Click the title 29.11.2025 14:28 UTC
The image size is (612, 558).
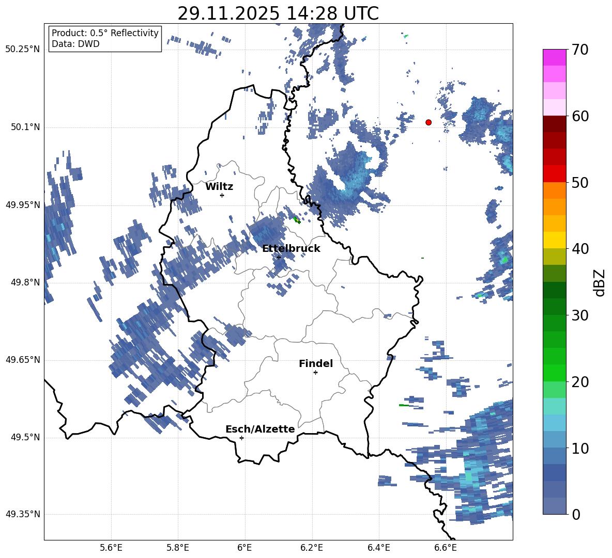pos(278,13)
